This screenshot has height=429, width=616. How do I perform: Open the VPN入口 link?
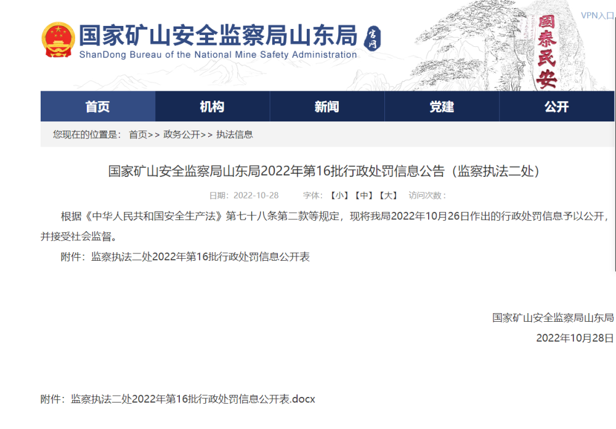point(597,15)
